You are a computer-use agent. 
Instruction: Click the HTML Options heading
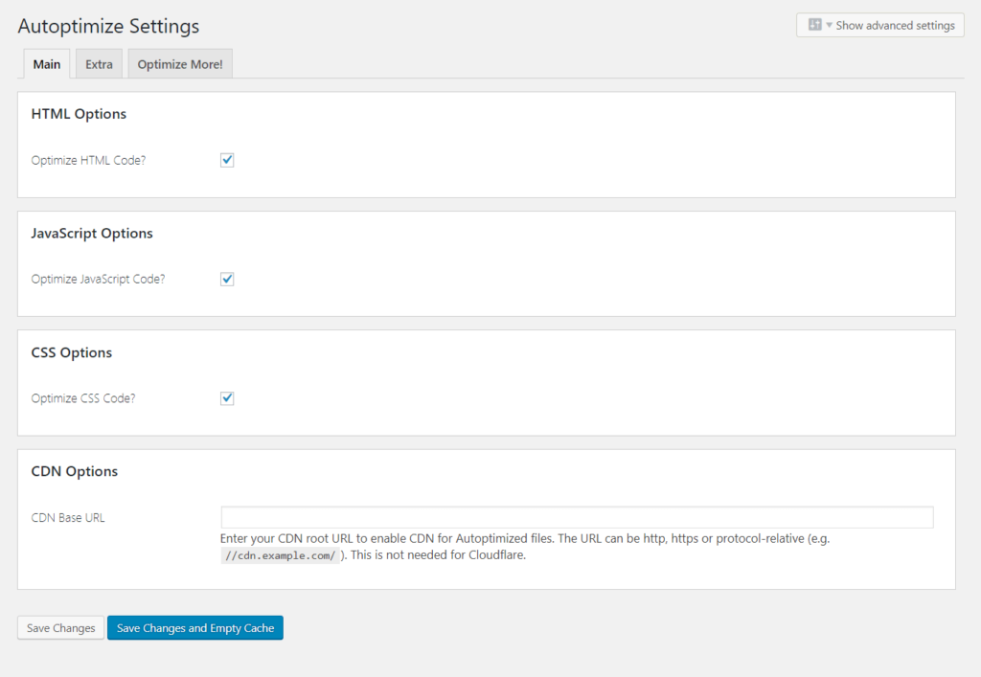click(x=79, y=114)
